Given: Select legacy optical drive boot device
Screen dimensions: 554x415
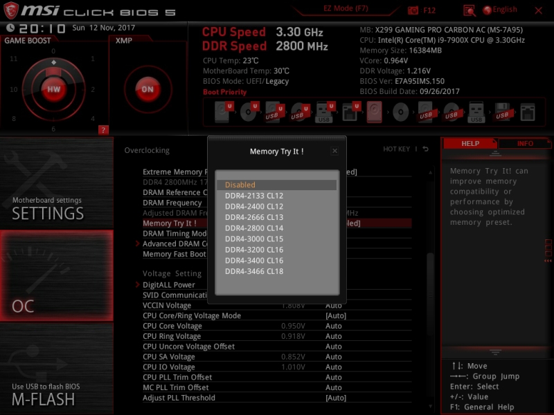Looking at the screenshot, I should pyautogui.click(x=401, y=112).
